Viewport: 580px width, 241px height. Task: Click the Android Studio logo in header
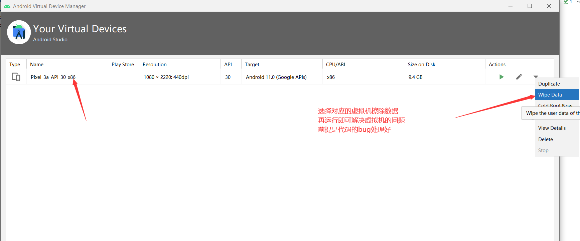(x=19, y=32)
